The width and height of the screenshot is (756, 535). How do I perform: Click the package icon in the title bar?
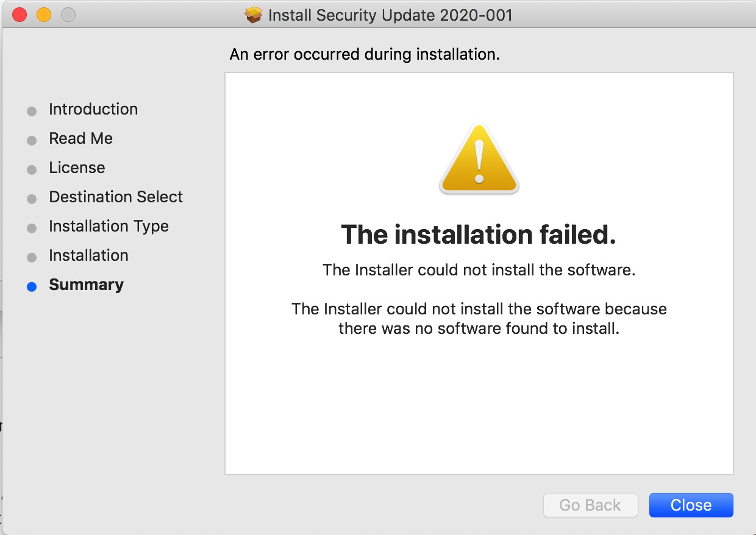253,15
